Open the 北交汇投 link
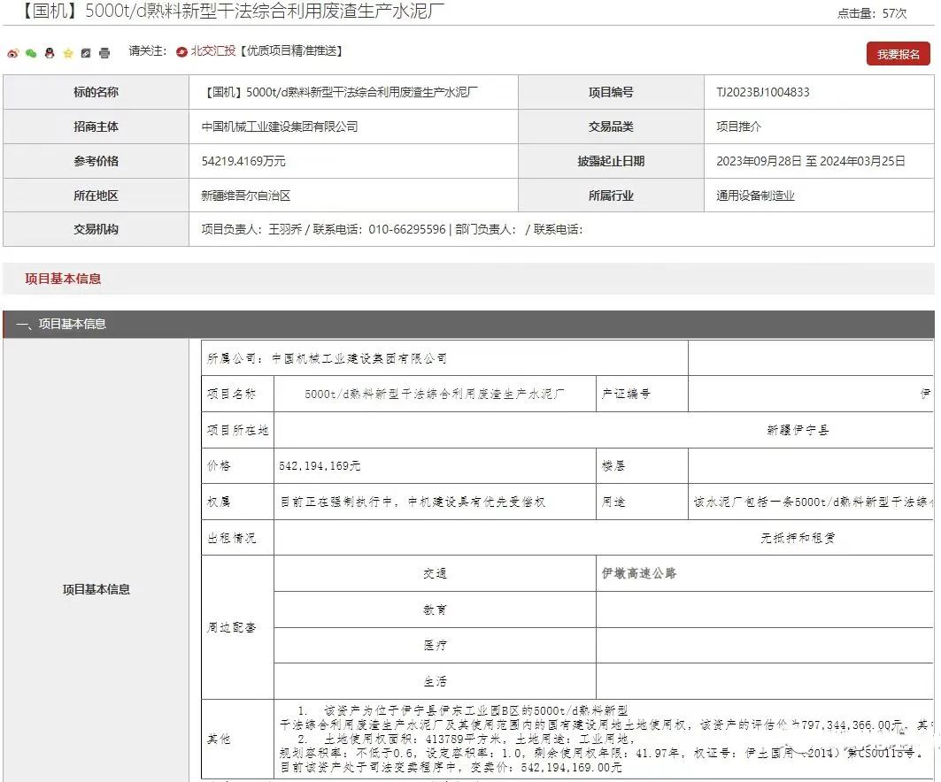Image resolution: width=941 pixels, height=782 pixels. click(x=213, y=51)
